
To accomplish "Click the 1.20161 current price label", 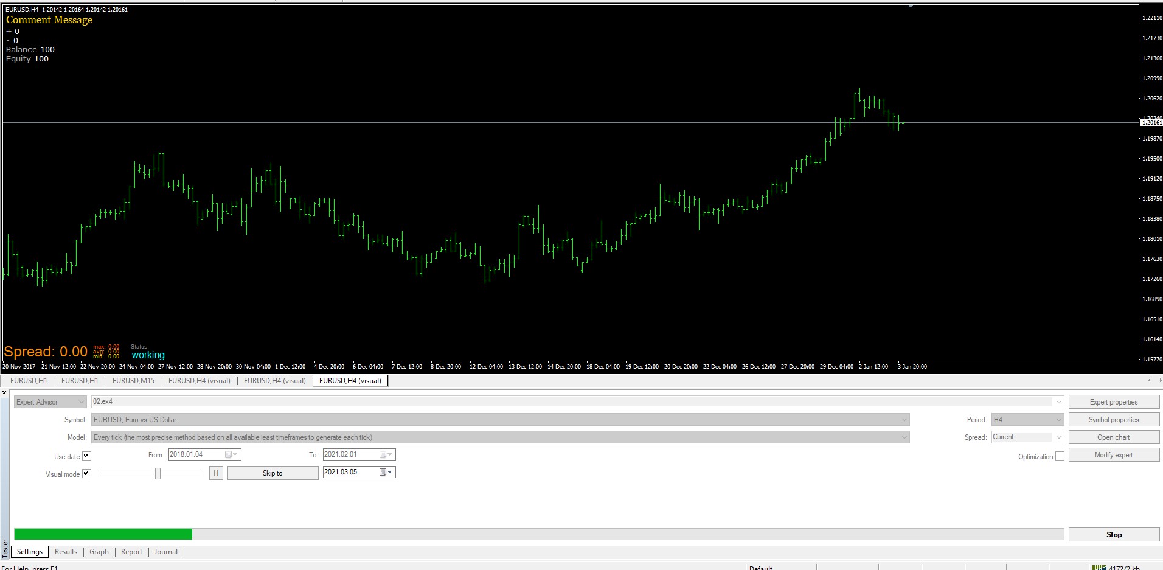I will [1151, 123].
